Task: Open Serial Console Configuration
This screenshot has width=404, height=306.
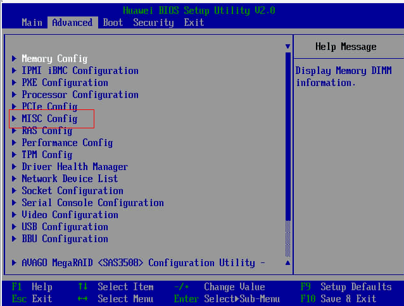Action: [92, 203]
